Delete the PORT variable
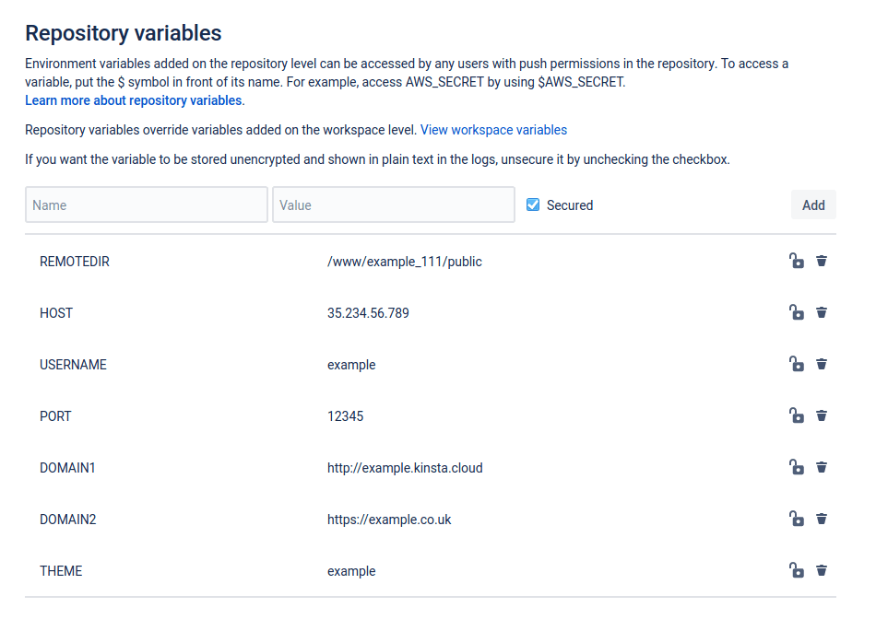The width and height of the screenshot is (876, 631). click(822, 415)
